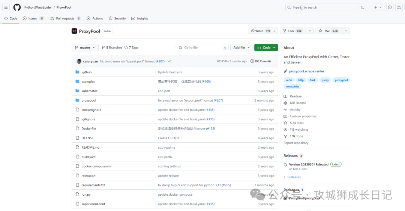Open the proxypool.scrape.center link

point(306,71)
